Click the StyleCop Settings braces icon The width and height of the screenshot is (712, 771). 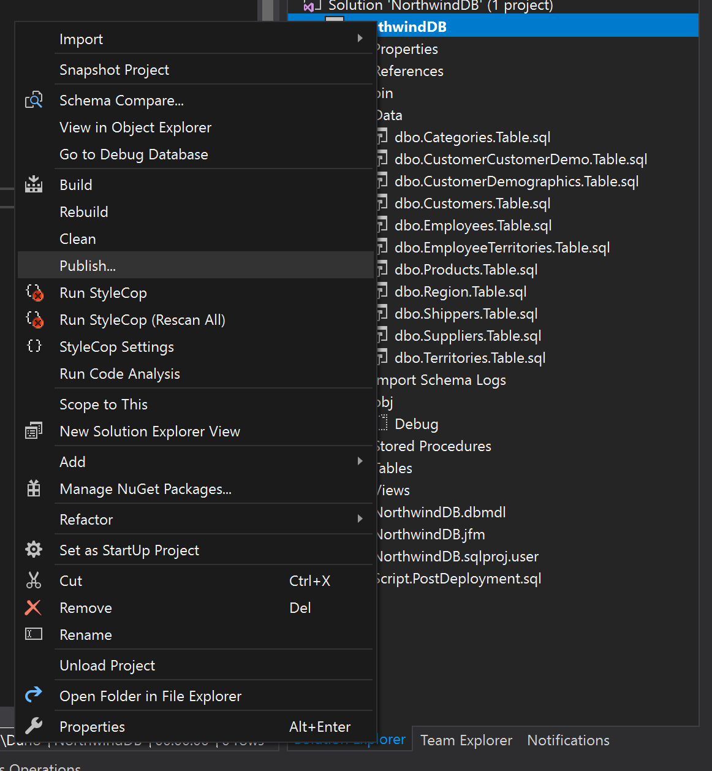tap(34, 346)
